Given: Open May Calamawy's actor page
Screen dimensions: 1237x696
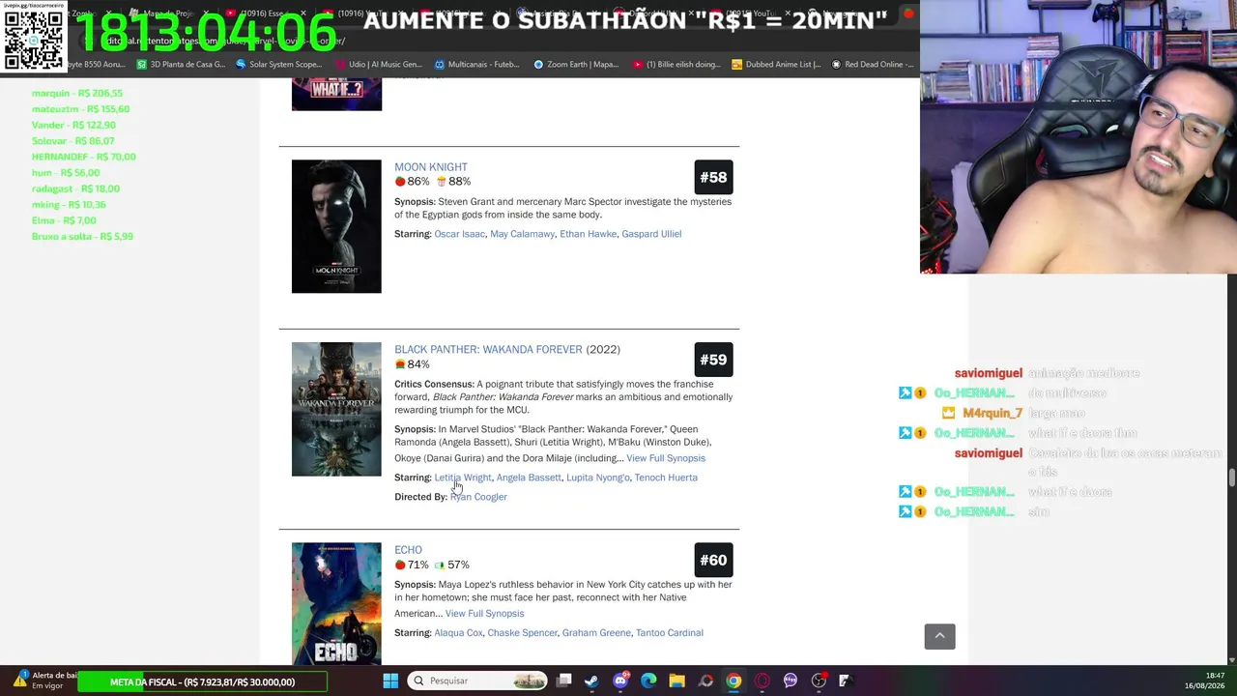Looking at the screenshot, I should [522, 234].
